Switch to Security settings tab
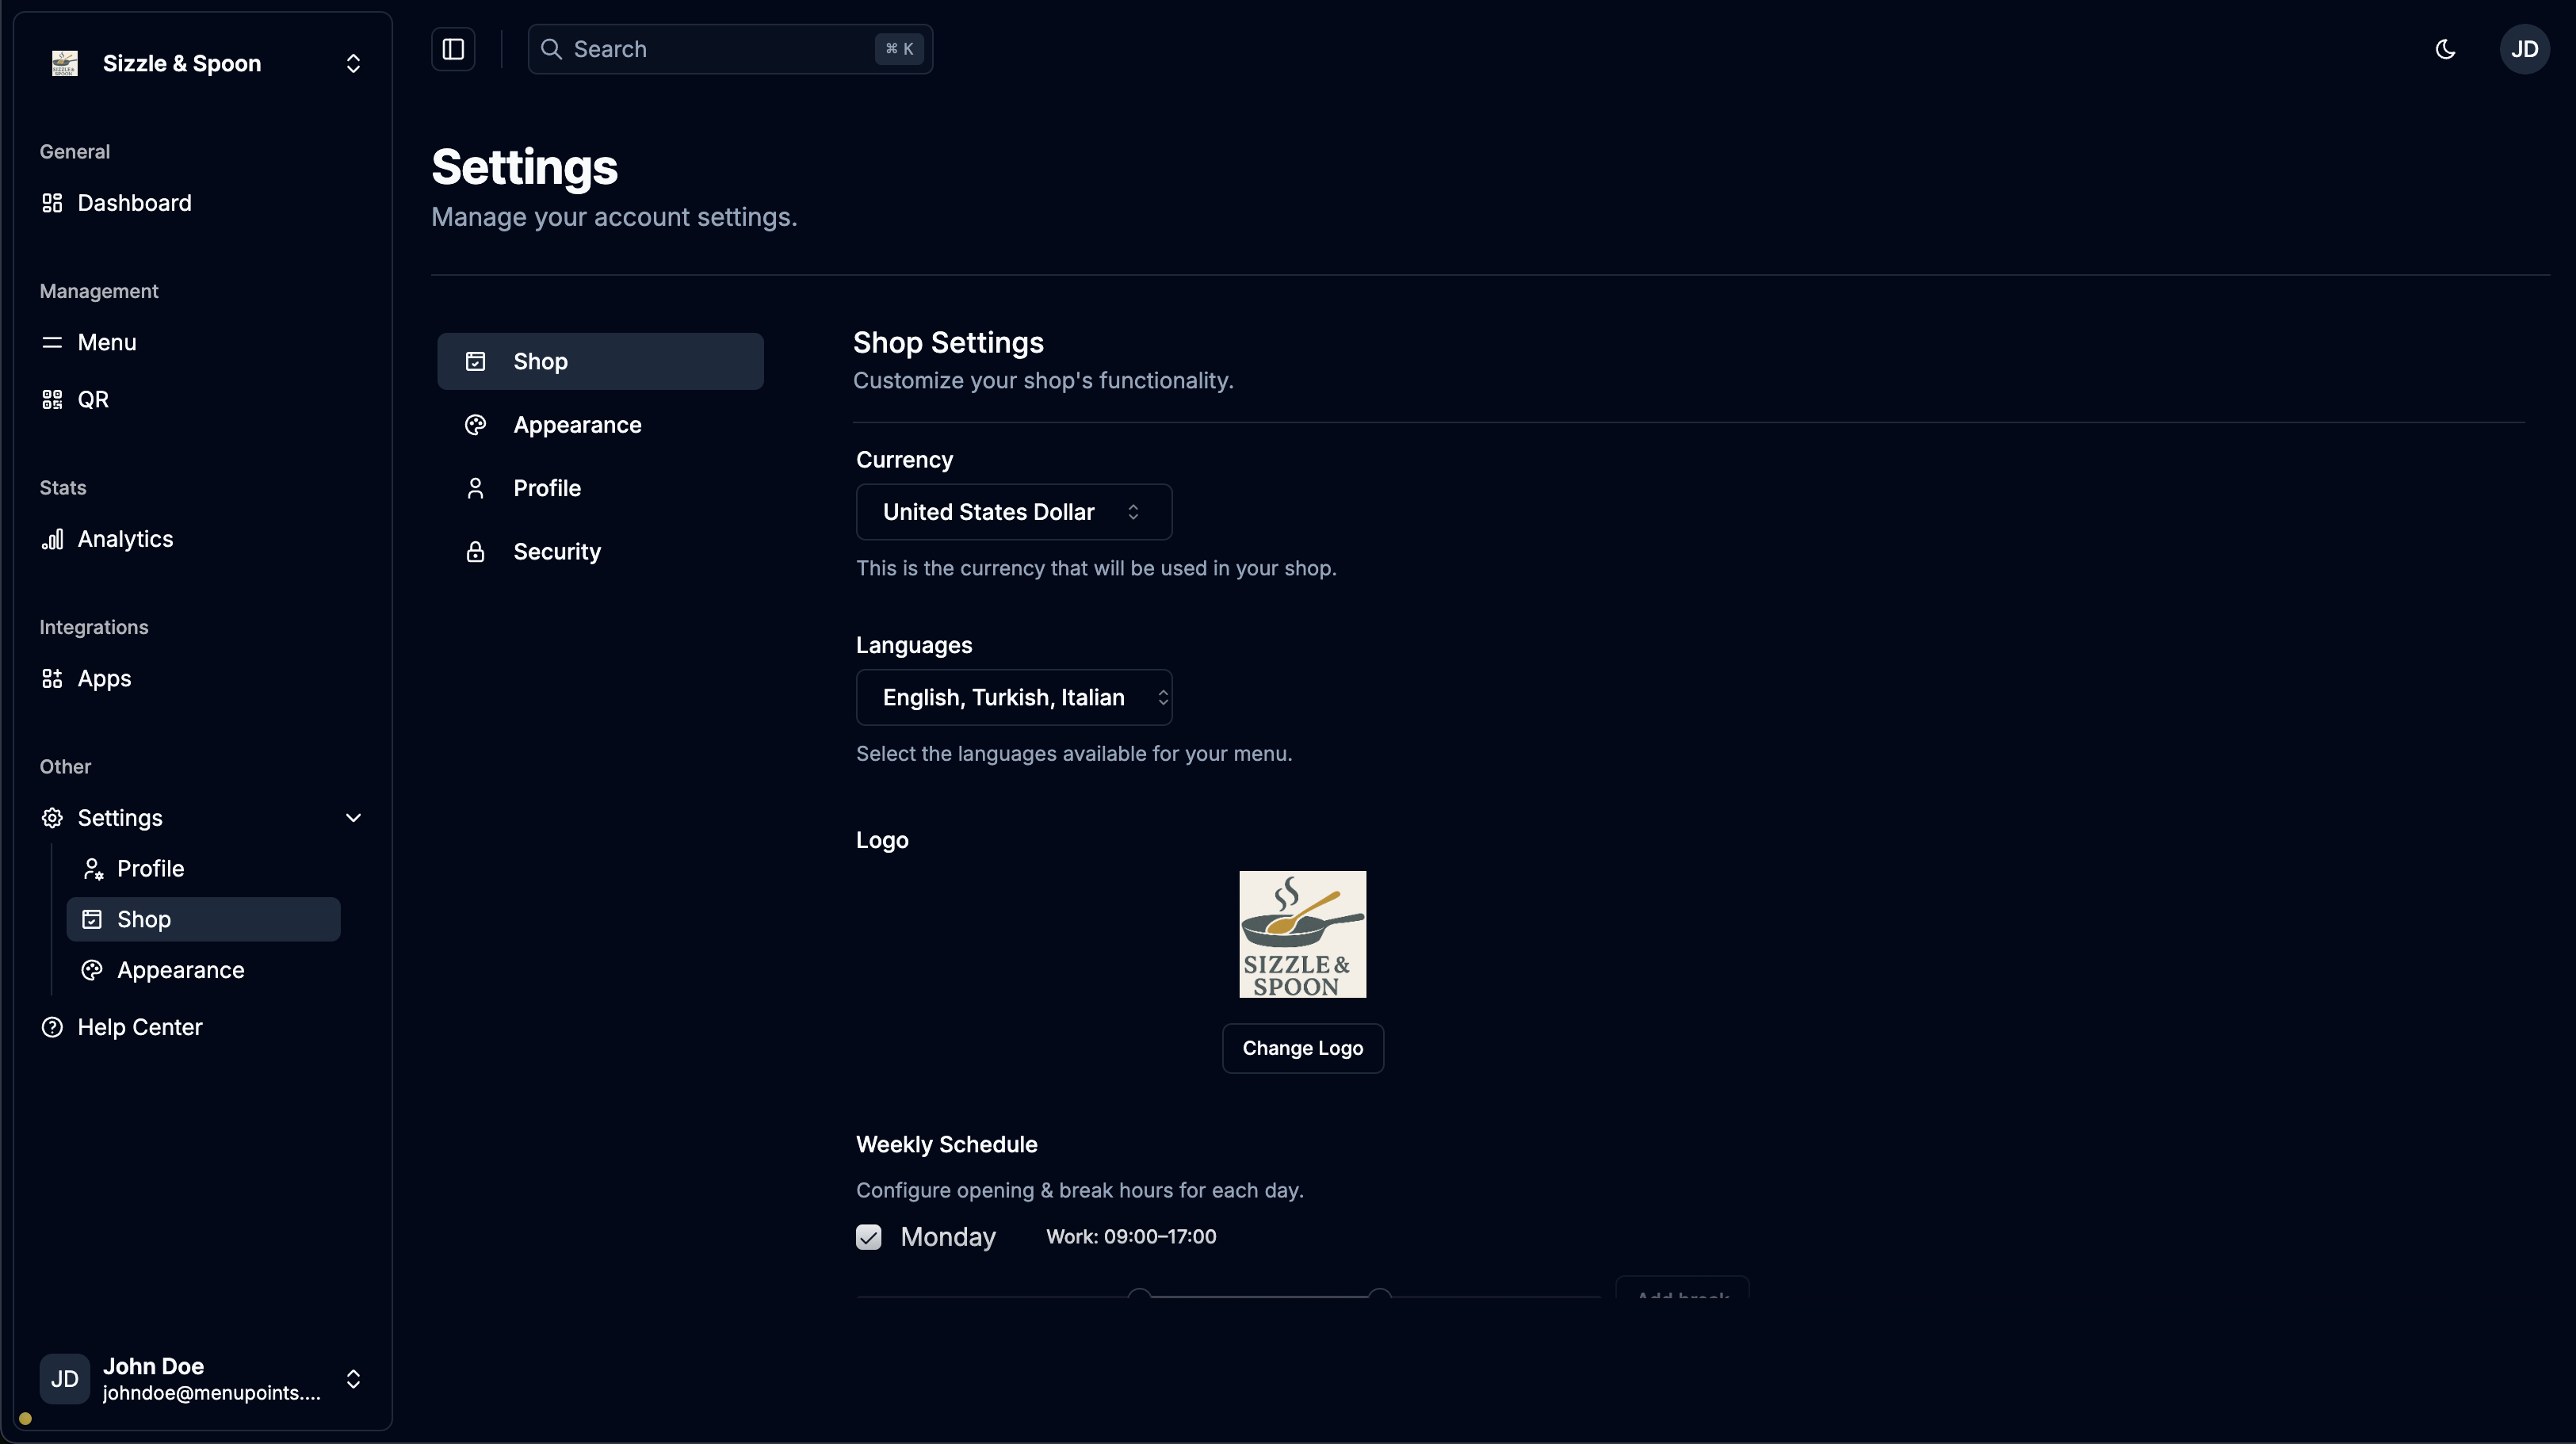Viewport: 2576px width, 1444px height. tap(556, 552)
